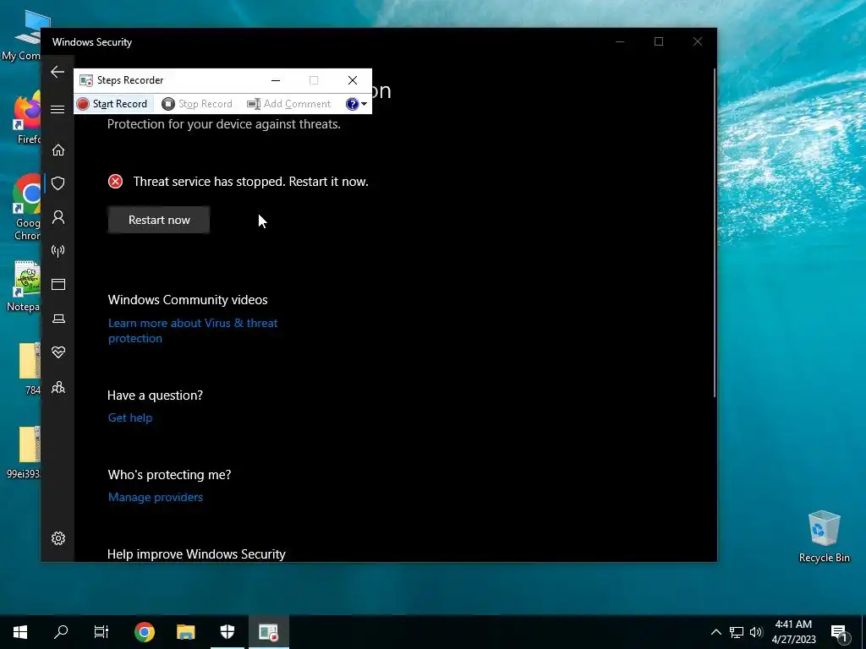The image size is (866, 649).
Task: Open taskbar Search magnifier
Action: (x=61, y=632)
